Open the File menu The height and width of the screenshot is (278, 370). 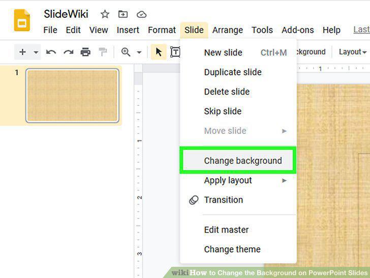(x=50, y=30)
